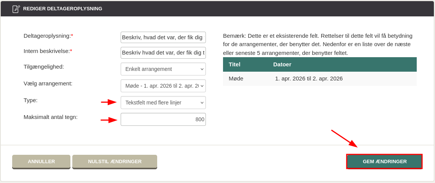Click the Datoer column header
Image resolution: width=435 pixels, height=183 pixels.
click(282, 64)
